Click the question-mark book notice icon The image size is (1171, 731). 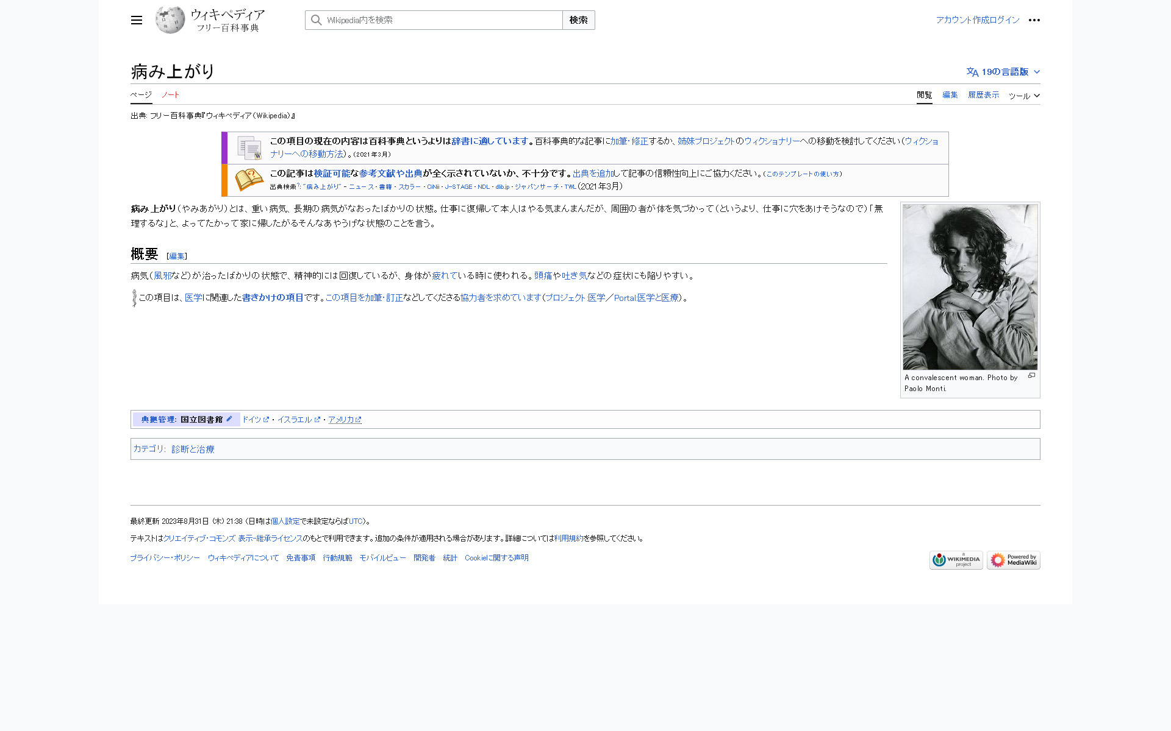[x=249, y=180]
